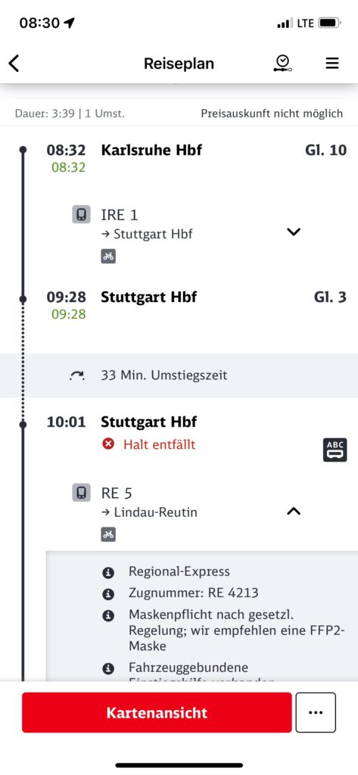
Task: Tap info icon beside Regional-Express
Action: [107, 573]
